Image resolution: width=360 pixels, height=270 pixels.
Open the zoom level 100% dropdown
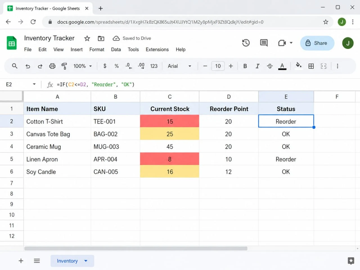[x=83, y=66]
